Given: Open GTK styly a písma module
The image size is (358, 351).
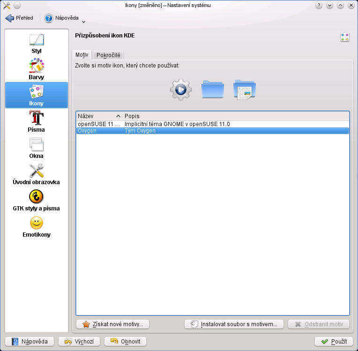Looking at the screenshot, I should [36, 201].
